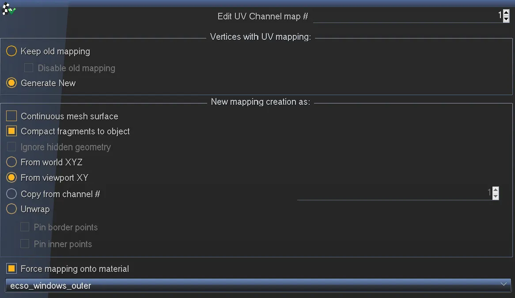Viewport: 515px width, 298px height.
Task: Increase the Edit UV Channel map number
Action: 506,13
